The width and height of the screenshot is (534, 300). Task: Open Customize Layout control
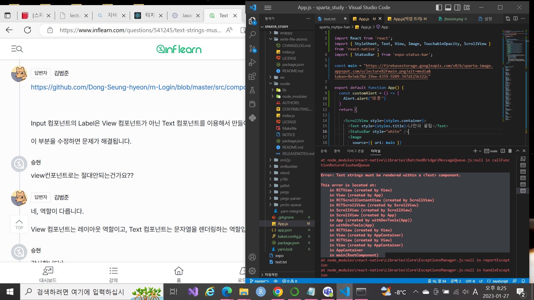pos(467,7)
